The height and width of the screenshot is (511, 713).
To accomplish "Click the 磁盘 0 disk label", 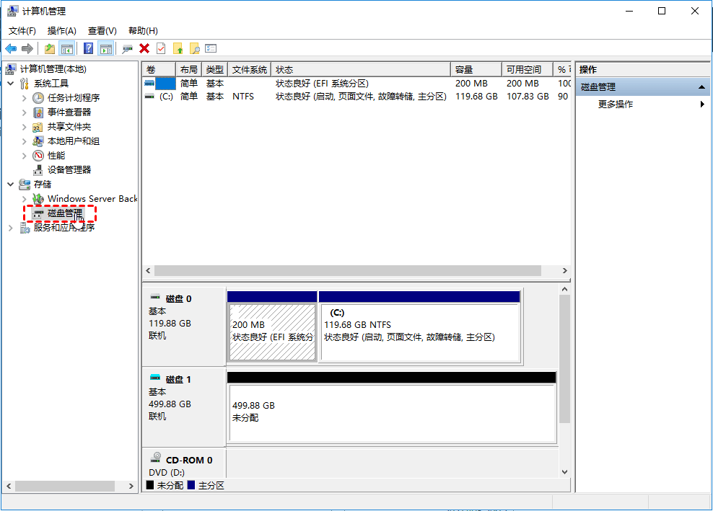I will pos(179,299).
